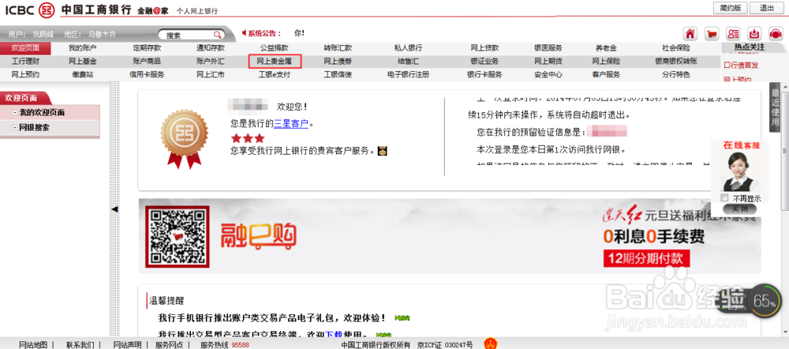The image size is (789, 349).
Task: Click the 融e购 QR code image
Action: point(177,237)
